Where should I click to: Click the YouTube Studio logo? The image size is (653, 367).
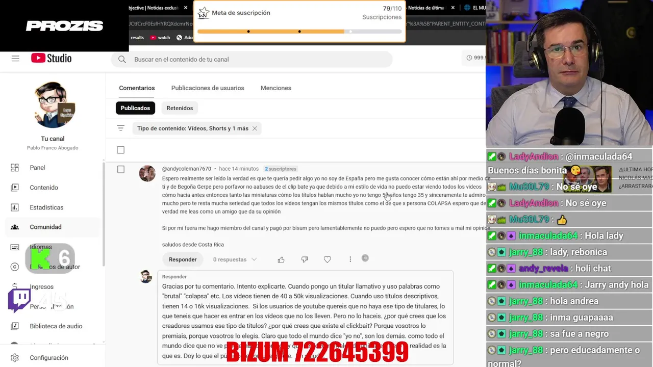coord(51,58)
